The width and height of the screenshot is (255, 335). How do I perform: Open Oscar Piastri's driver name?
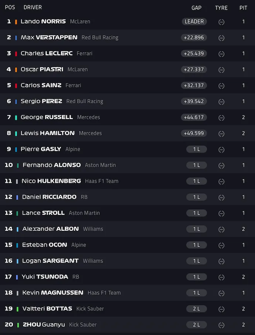tap(42, 69)
